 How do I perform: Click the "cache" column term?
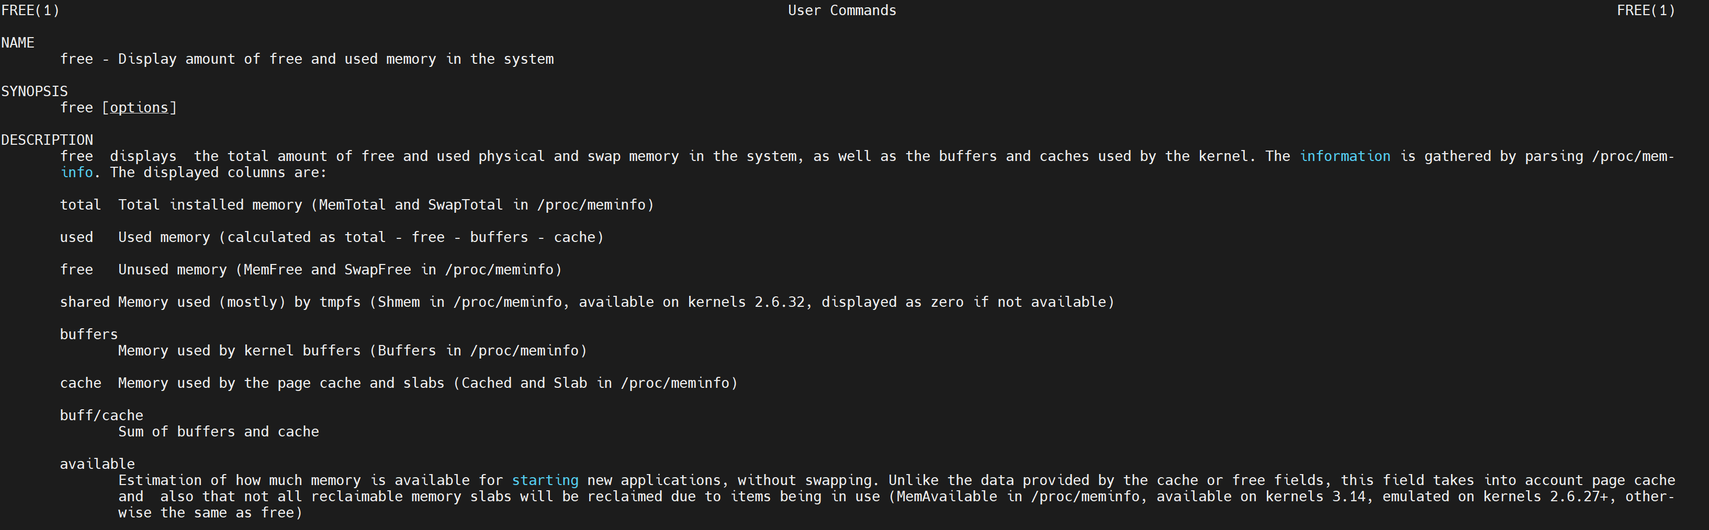coord(80,383)
